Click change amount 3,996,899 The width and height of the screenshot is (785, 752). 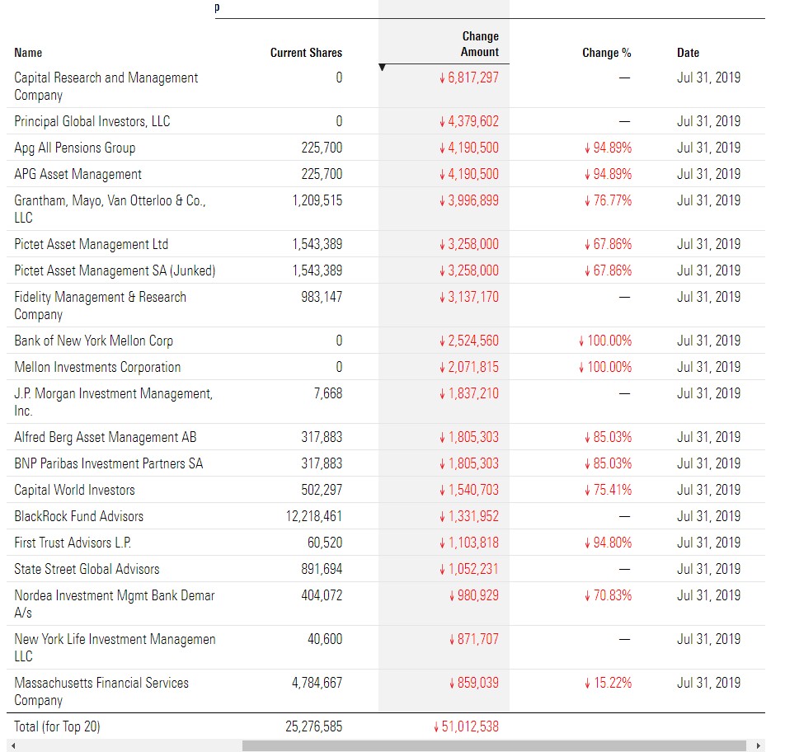click(468, 200)
